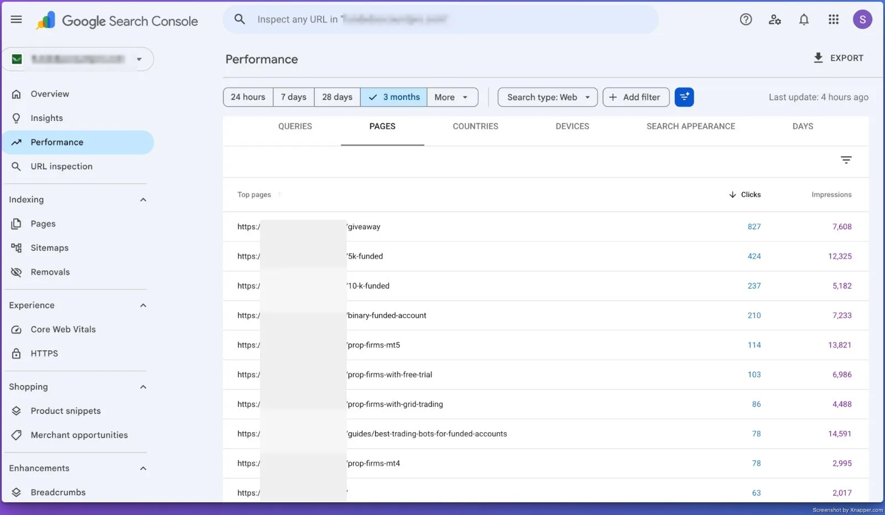Screen dimensions: 885x515
Task: Select the 24 hours range
Action: click(x=248, y=97)
